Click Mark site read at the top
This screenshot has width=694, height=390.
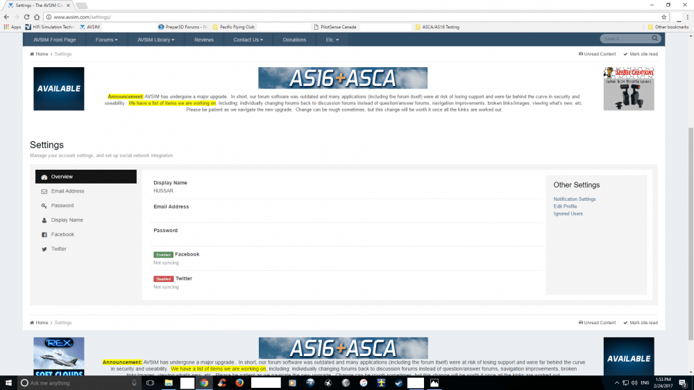pyautogui.click(x=641, y=54)
